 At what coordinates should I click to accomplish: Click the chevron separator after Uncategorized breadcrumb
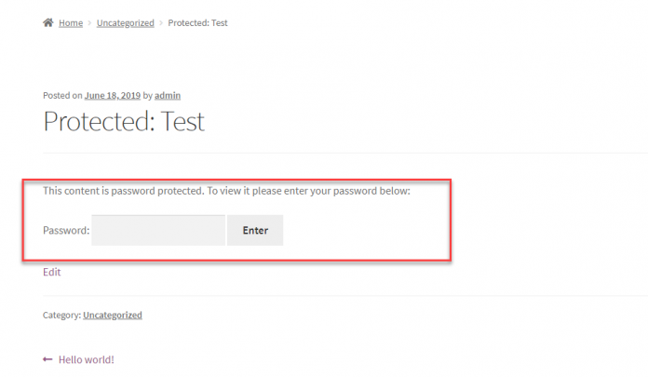[x=161, y=23]
